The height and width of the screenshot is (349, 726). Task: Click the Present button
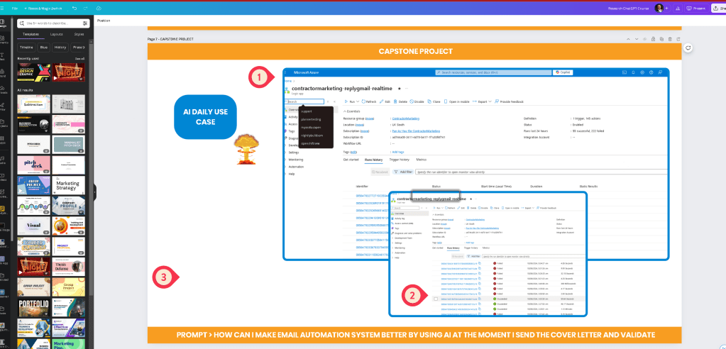pos(696,9)
